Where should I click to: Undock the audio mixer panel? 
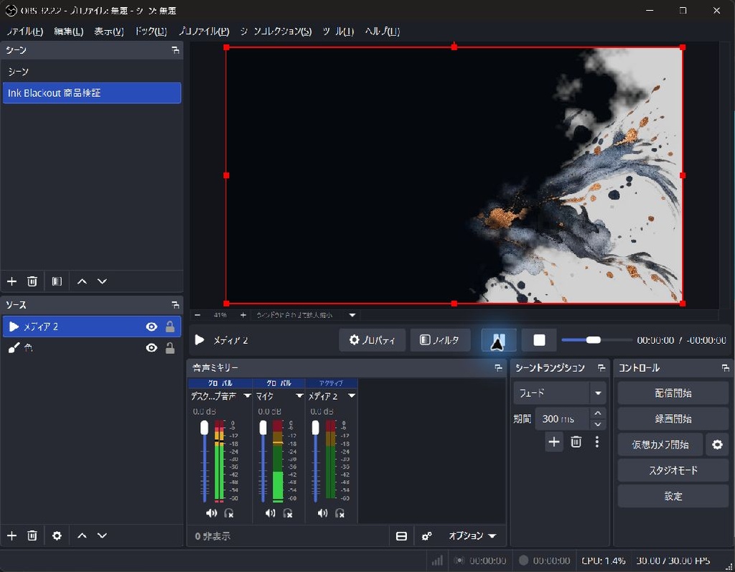tap(498, 368)
